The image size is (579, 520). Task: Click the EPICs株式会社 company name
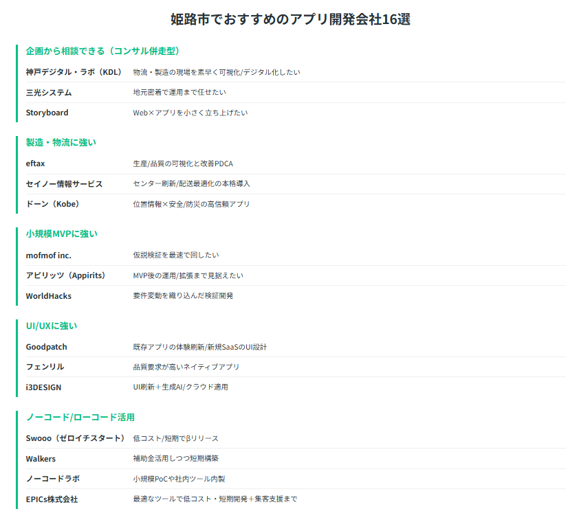(x=52, y=499)
